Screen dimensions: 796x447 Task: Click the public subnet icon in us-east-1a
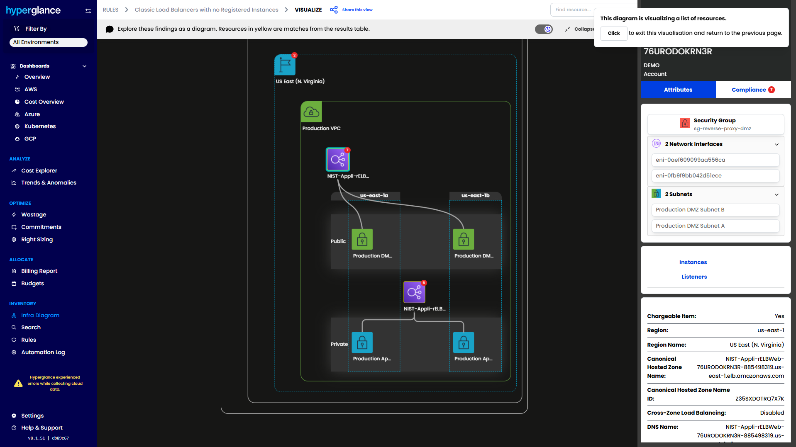click(362, 240)
